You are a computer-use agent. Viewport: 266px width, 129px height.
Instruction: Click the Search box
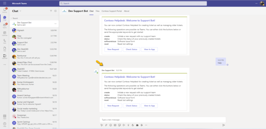tap(133, 3)
